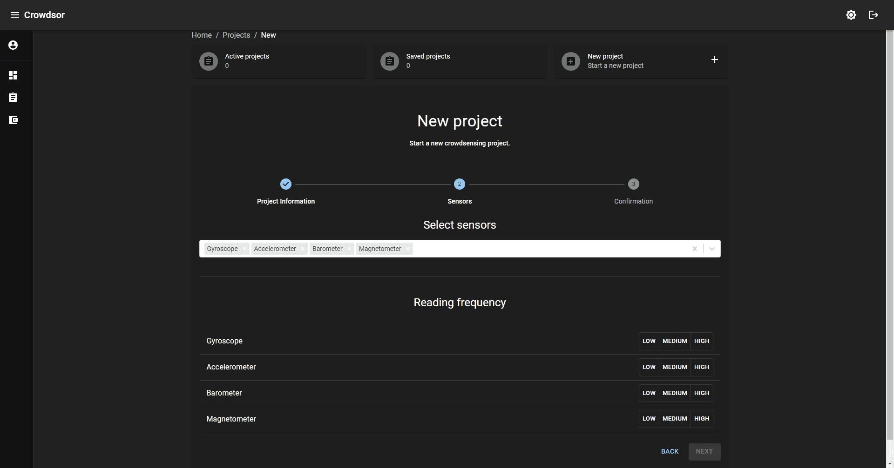
Task: Click the BACK button
Action: tap(670, 451)
